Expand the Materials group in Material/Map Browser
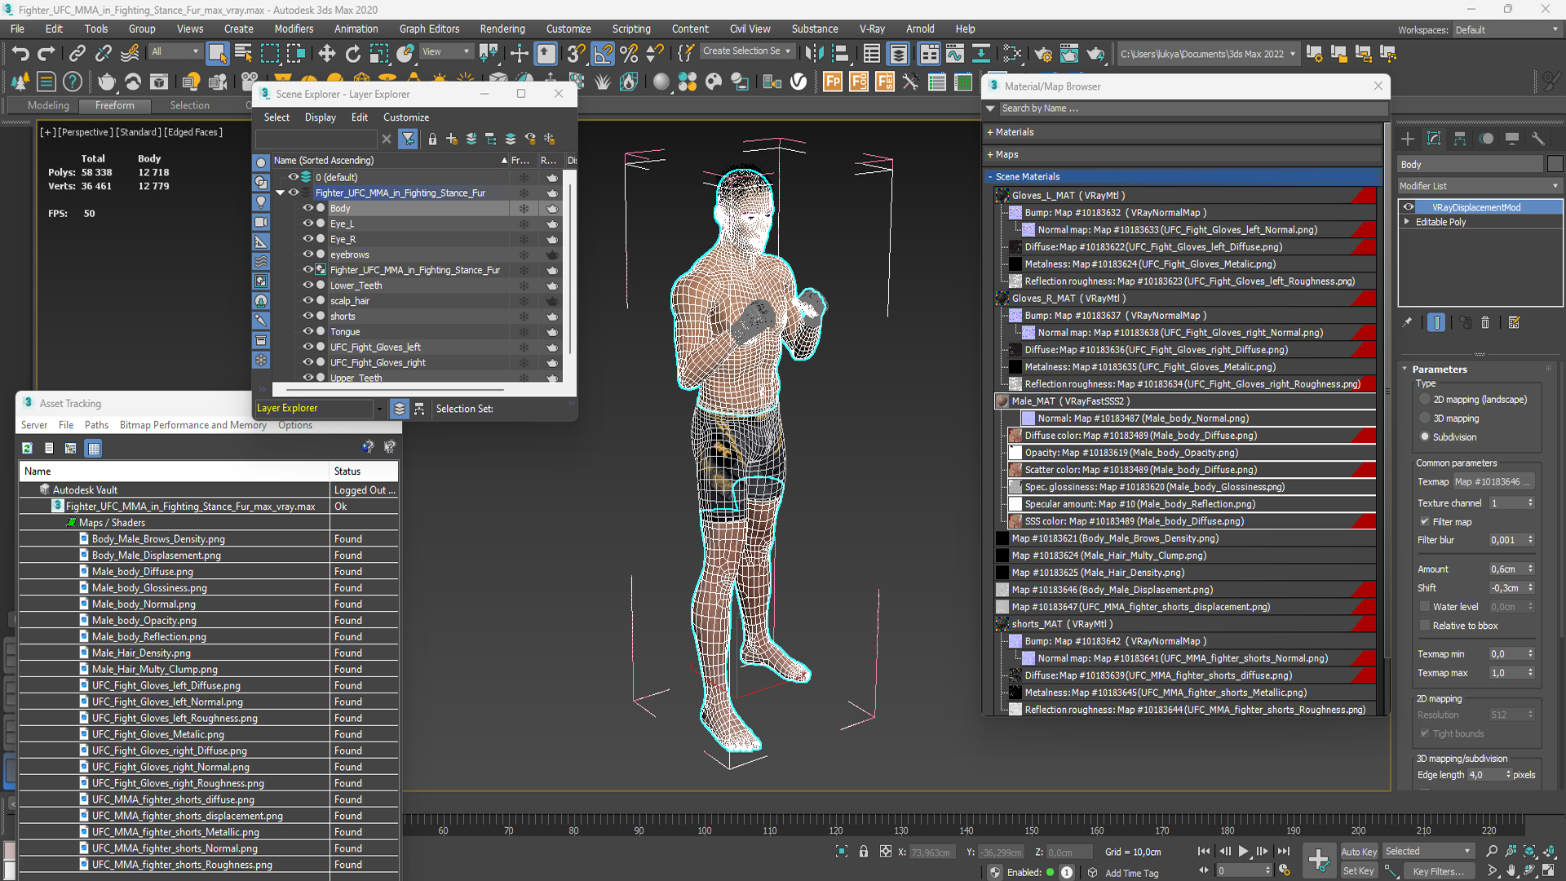The height and width of the screenshot is (881, 1566). coord(990,132)
